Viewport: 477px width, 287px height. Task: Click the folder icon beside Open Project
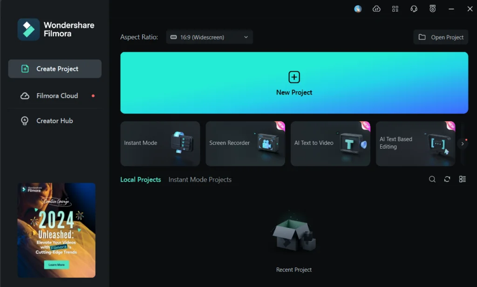click(x=422, y=37)
